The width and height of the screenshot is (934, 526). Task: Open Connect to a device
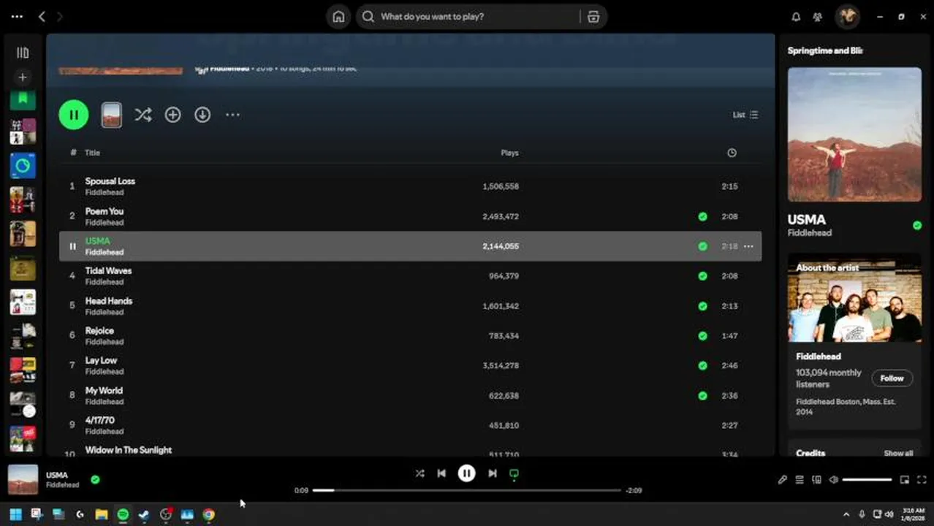click(x=816, y=480)
